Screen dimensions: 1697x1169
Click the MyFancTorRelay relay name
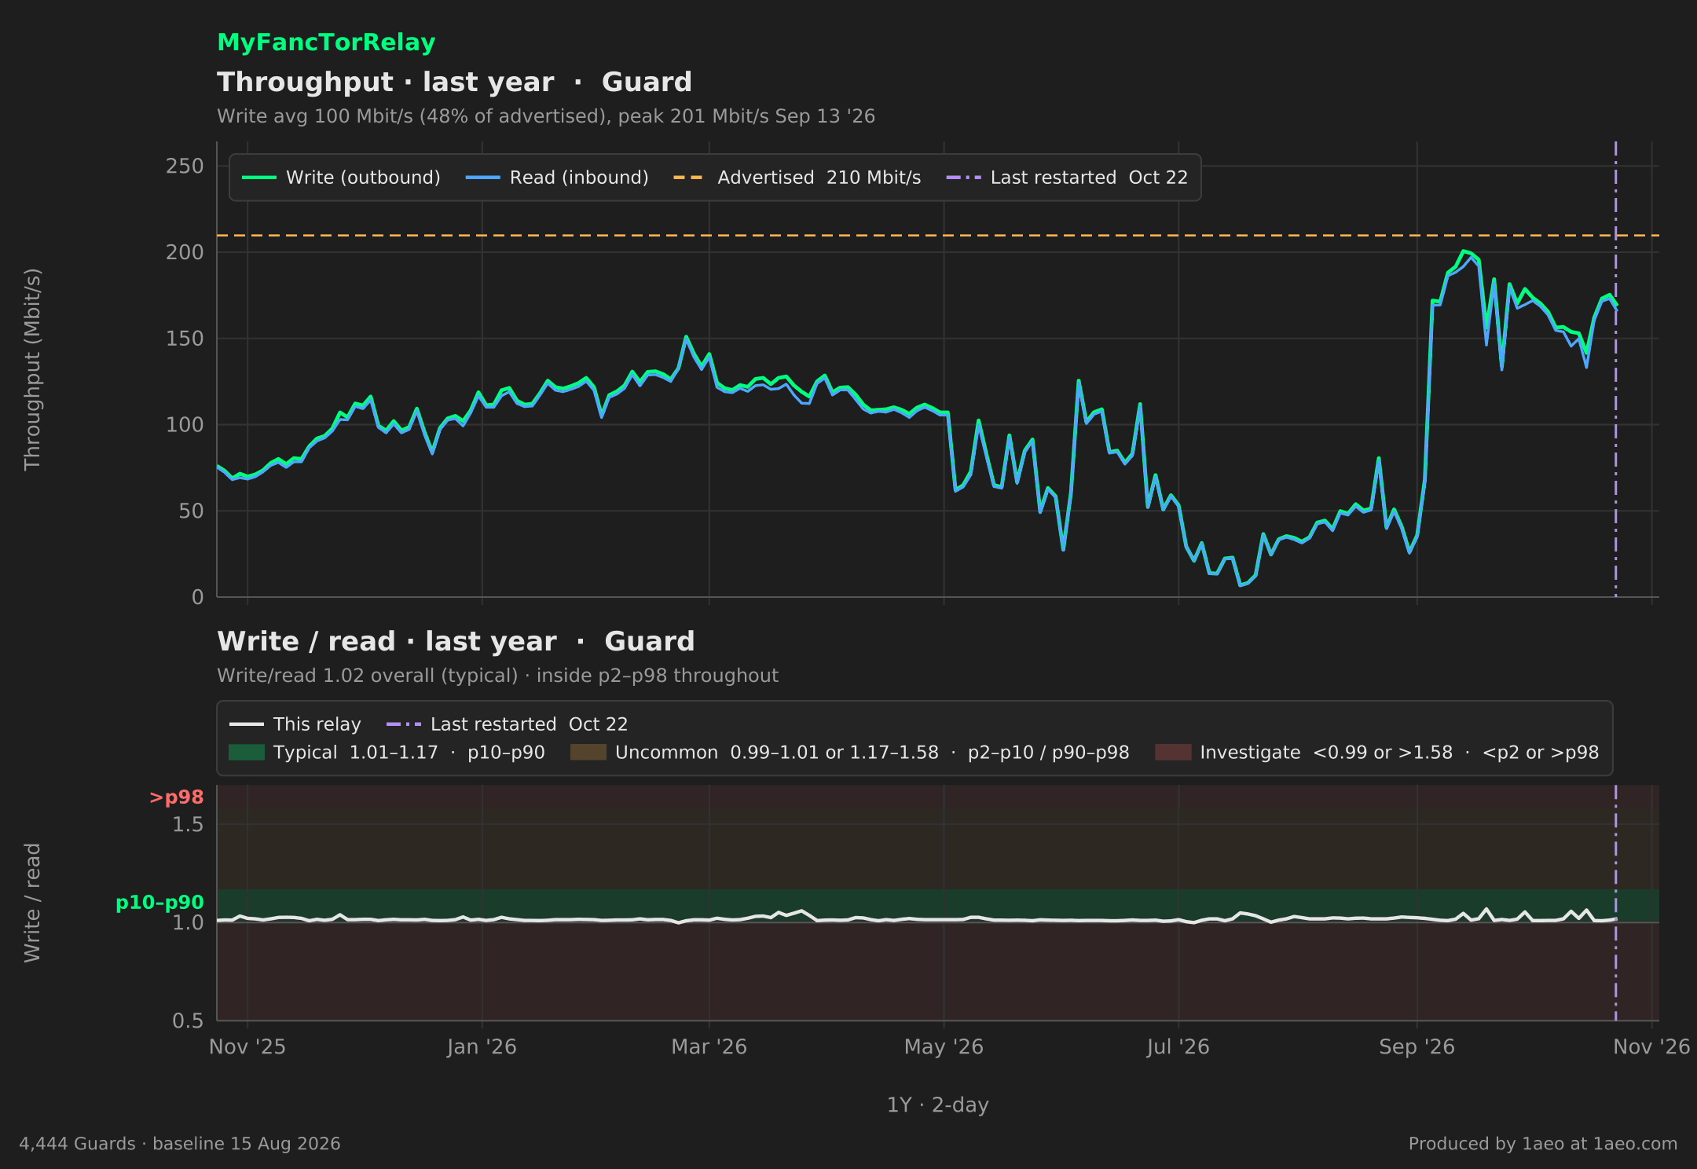pyautogui.click(x=326, y=42)
